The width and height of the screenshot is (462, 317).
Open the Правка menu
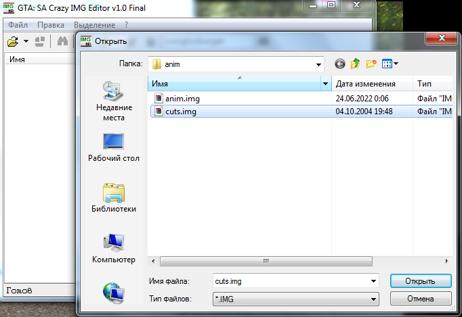click(x=51, y=25)
